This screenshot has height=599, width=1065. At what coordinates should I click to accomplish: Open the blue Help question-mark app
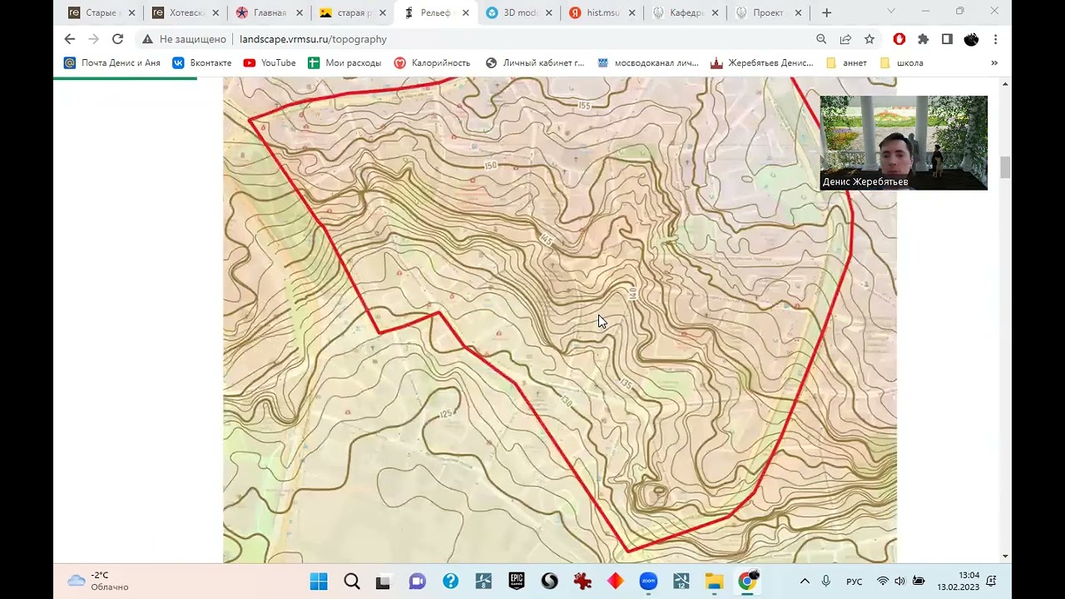point(450,582)
